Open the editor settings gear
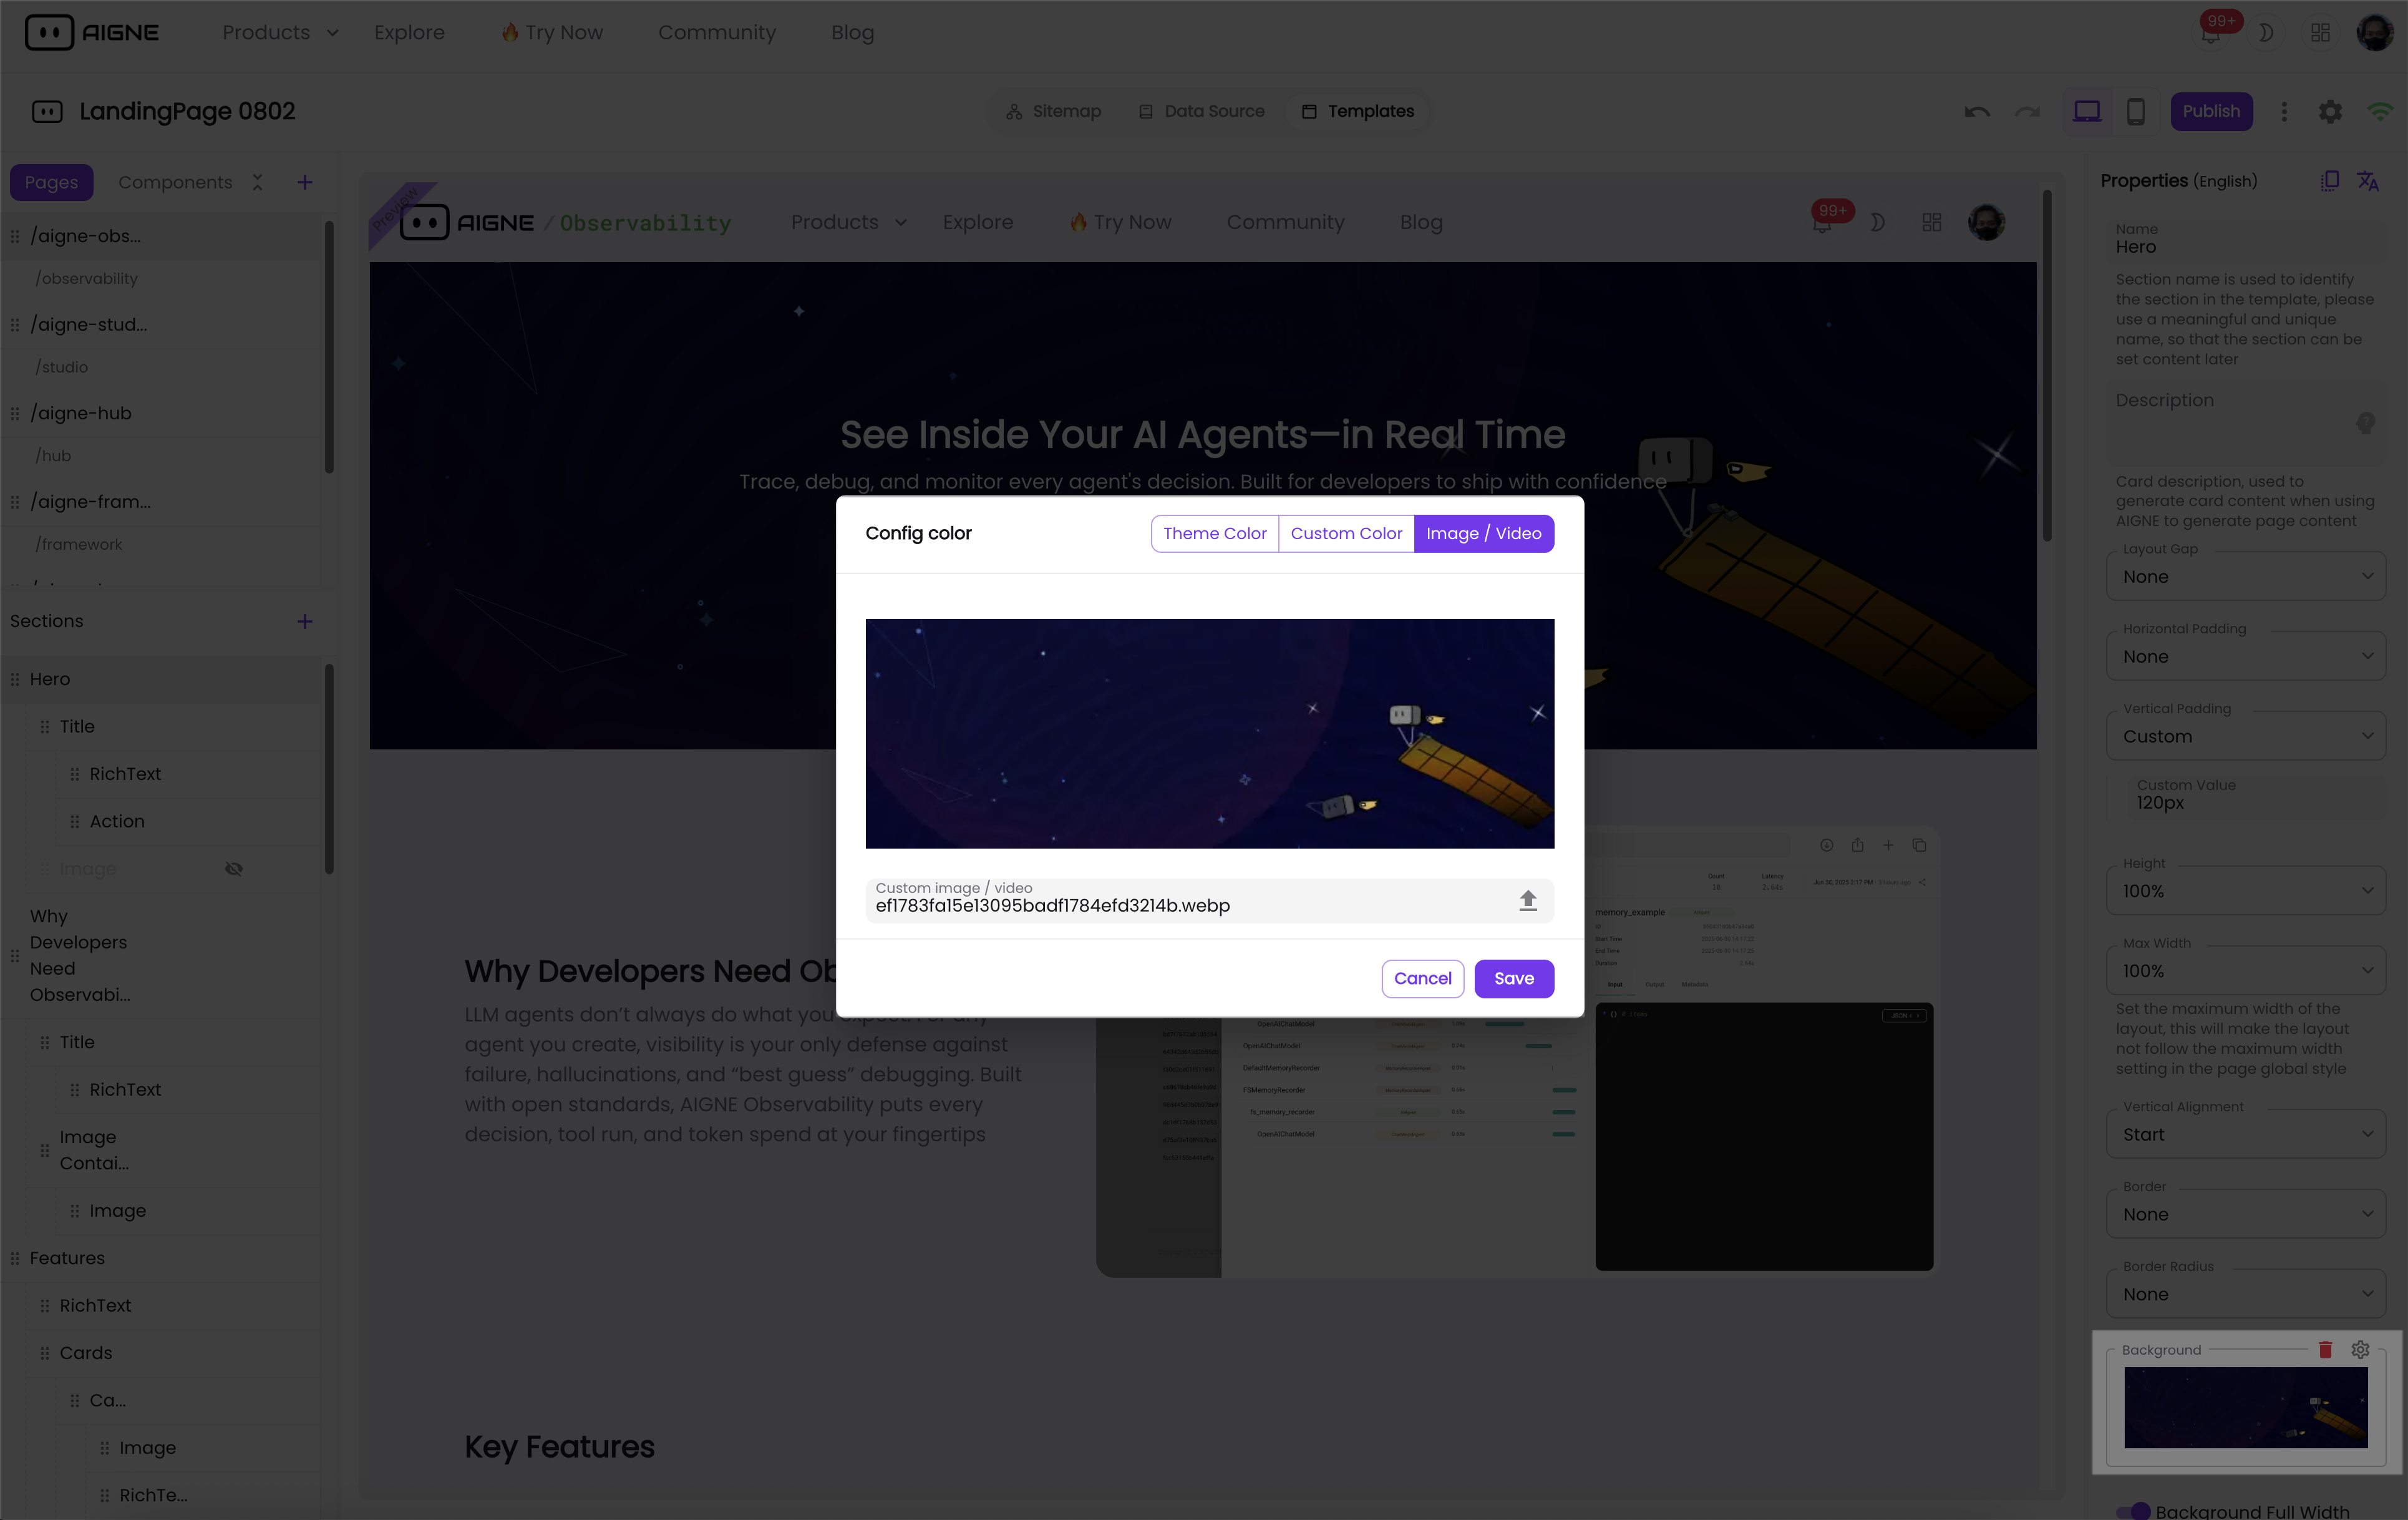Viewport: 2408px width, 1520px height. pyautogui.click(x=2330, y=111)
